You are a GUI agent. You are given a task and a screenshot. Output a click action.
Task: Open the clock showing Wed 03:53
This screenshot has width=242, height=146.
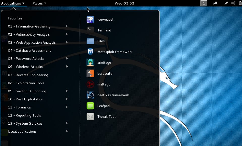point(124,3)
